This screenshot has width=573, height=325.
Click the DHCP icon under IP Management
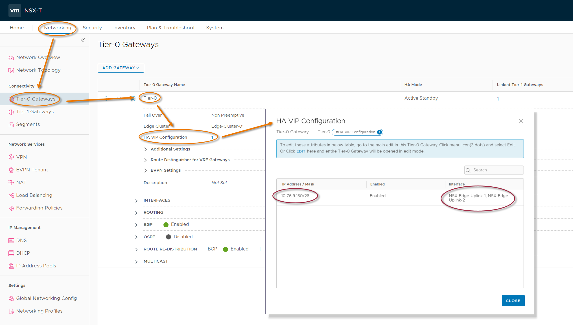11,253
